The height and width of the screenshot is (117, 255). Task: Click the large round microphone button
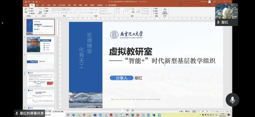tap(232, 100)
